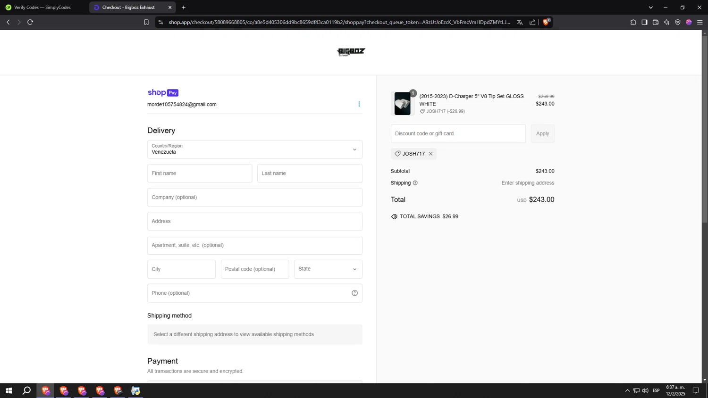Open a new tab with plus button
Screen dimensions: 708x398
point(184,8)
